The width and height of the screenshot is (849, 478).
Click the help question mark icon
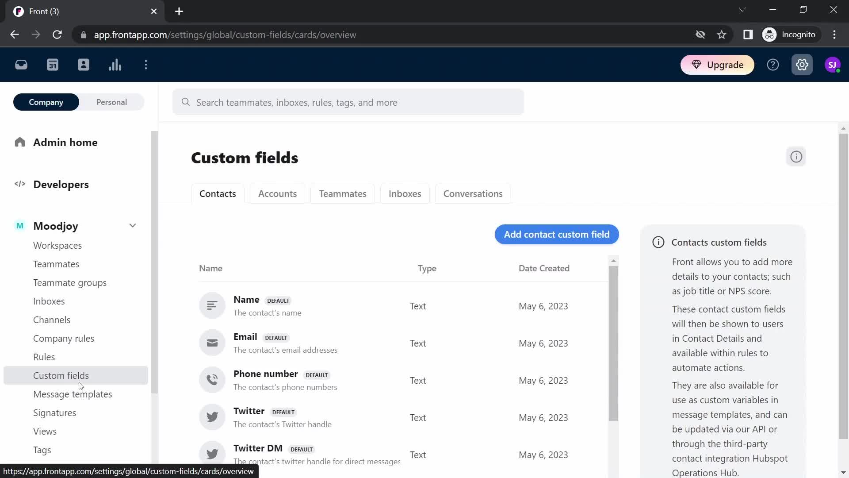[773, 65]
